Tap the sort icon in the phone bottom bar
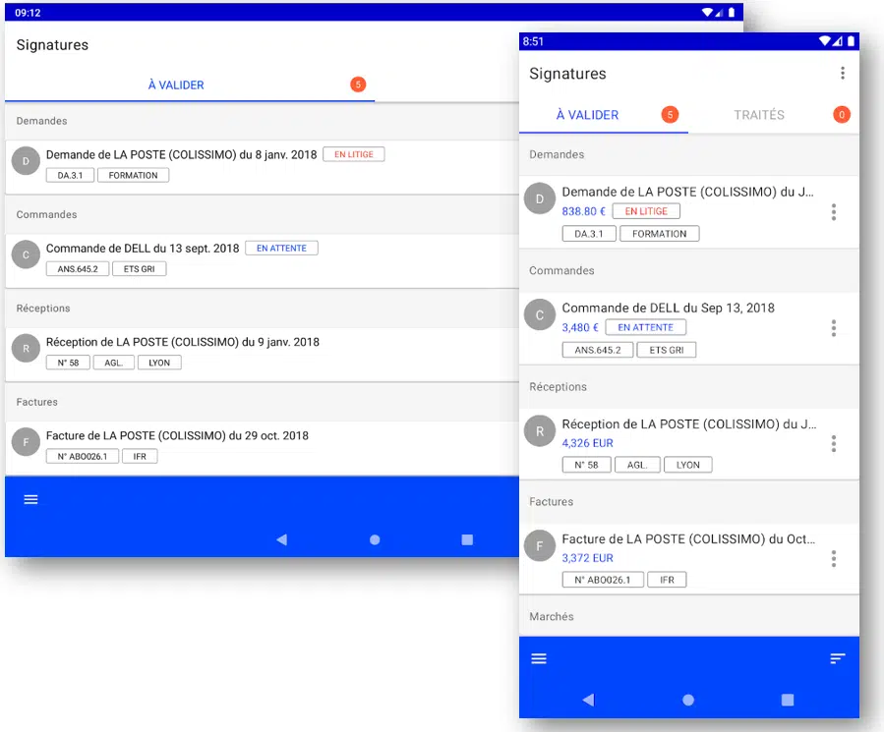 coord(837,658)
